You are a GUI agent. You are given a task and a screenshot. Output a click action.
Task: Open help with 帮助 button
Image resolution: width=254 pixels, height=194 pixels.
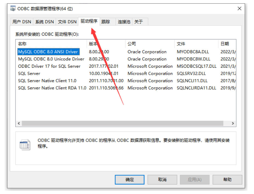coord(227,180)
